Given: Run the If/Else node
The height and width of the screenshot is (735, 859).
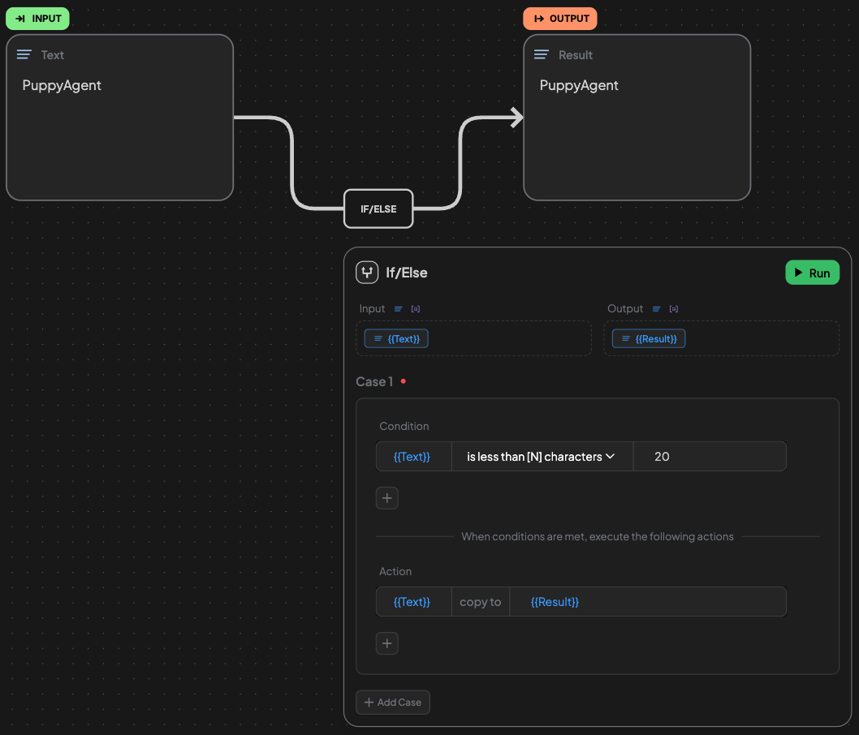Looking at the screenshot, I should 812,273.
